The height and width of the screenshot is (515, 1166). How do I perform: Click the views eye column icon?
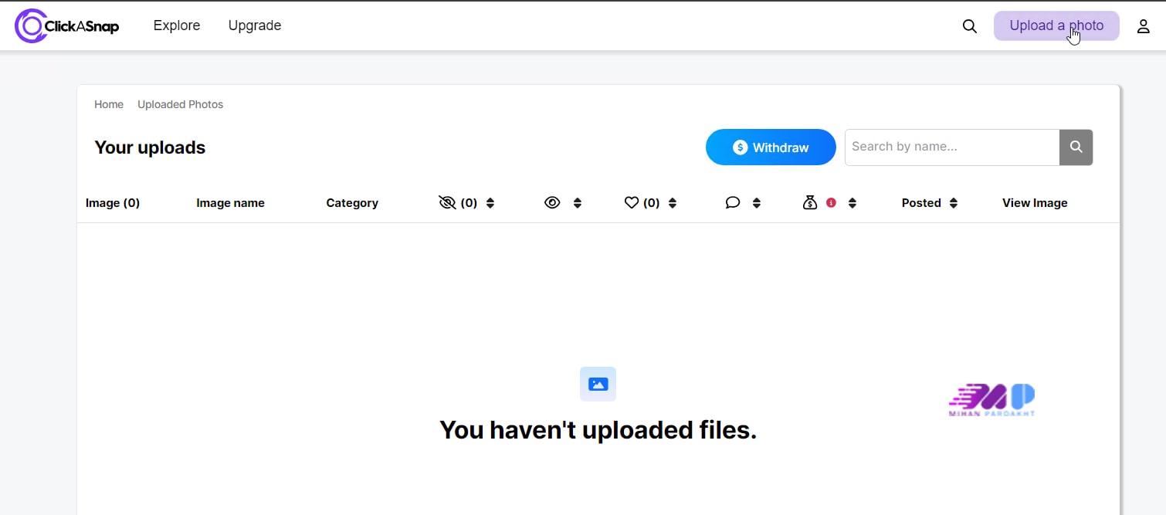(x=552, y=203)
